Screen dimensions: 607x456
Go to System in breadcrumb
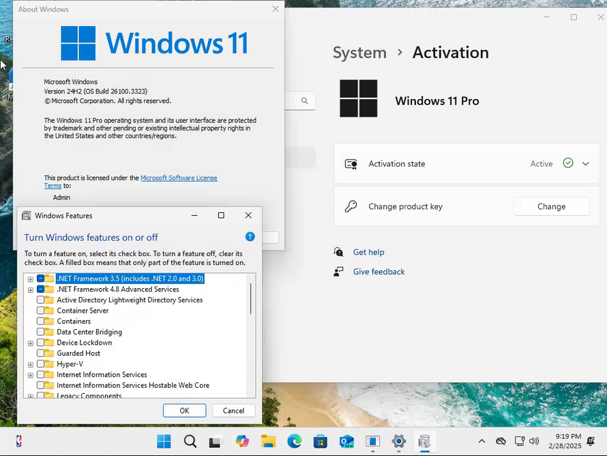(359, 53)
